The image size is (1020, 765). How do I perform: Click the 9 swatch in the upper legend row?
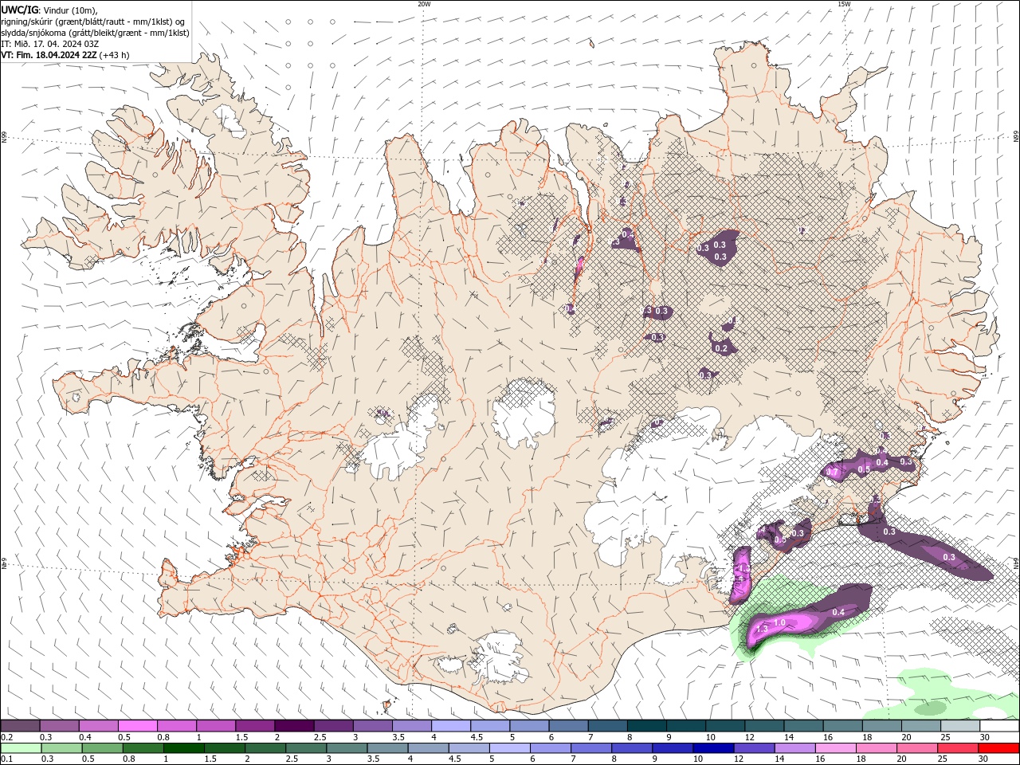(685, 726)
